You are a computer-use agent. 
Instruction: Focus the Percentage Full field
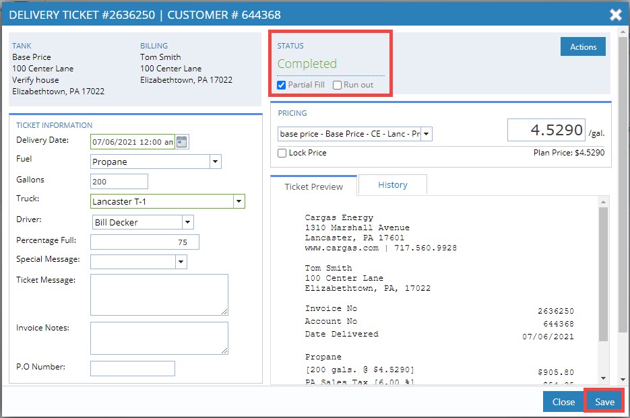point(145,242)
